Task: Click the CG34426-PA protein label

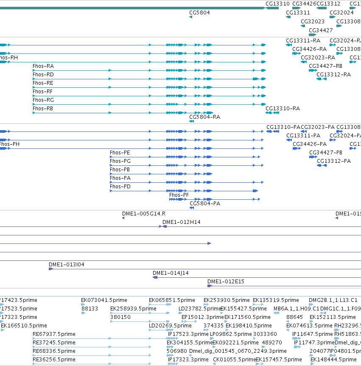Action: click(310, 144)
